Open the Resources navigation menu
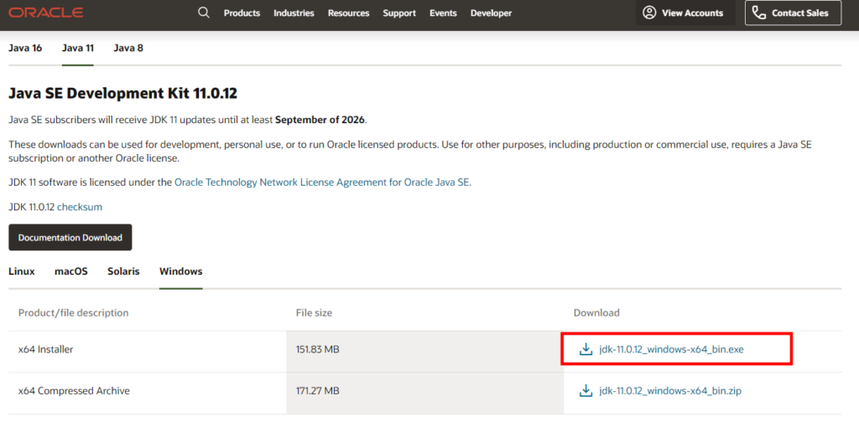The width and height of the screenshot is (859, 427). click(x=348, y=13)
